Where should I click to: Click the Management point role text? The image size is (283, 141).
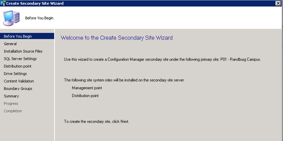click(x=87, y=88)
